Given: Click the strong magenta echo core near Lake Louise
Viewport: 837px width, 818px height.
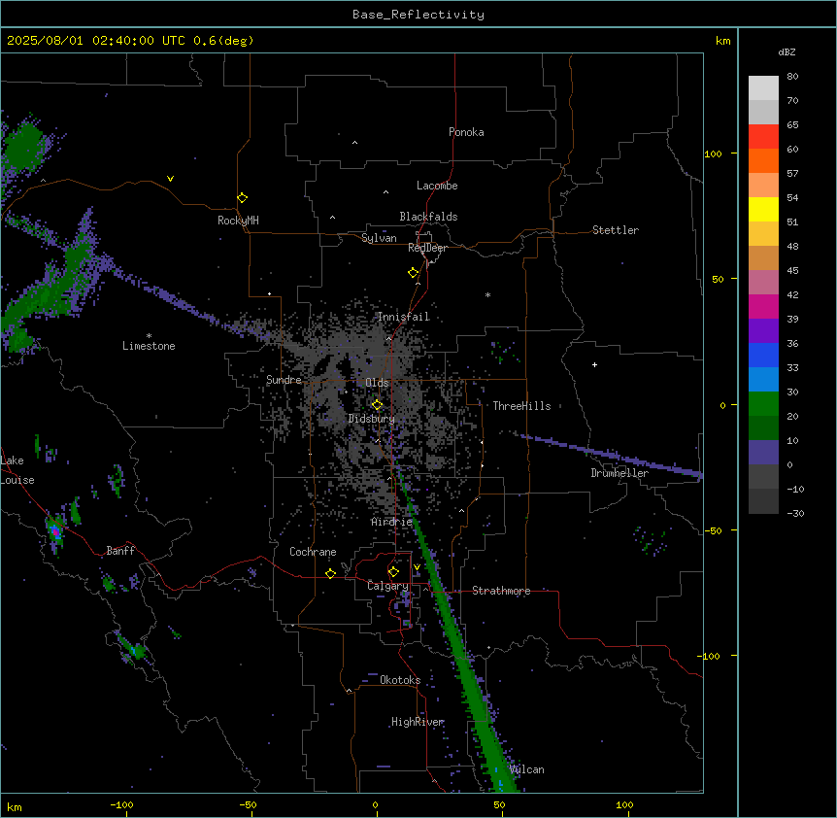Looking at the screenshot, I should click(x=55, y=532).
